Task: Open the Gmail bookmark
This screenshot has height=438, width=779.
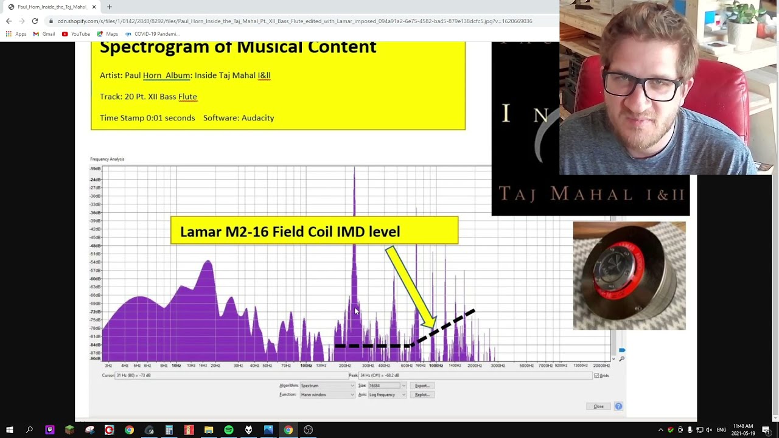Action: pyautogui.click(x=44, y=34)
